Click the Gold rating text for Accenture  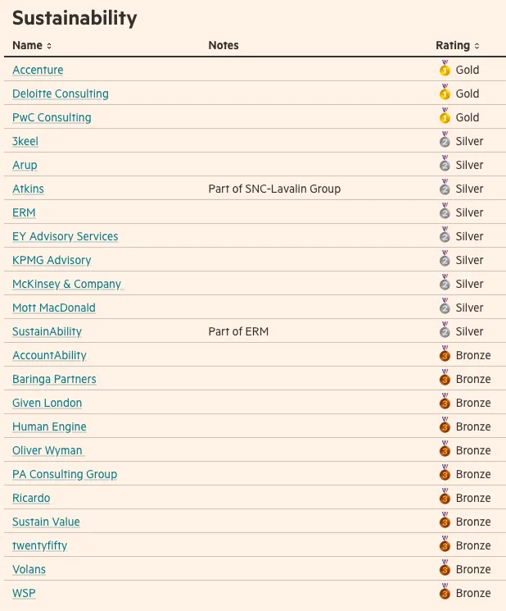click(x=467, y=71)
